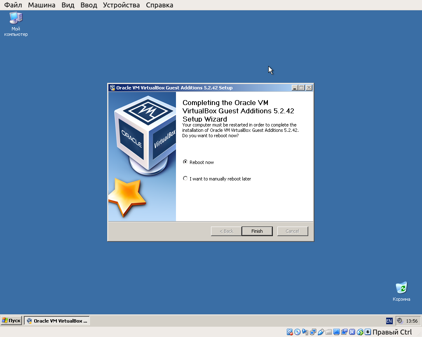Click the Do you want to reboot now text
This screenshot has width=422, height=337.
[x=211, y=136]
